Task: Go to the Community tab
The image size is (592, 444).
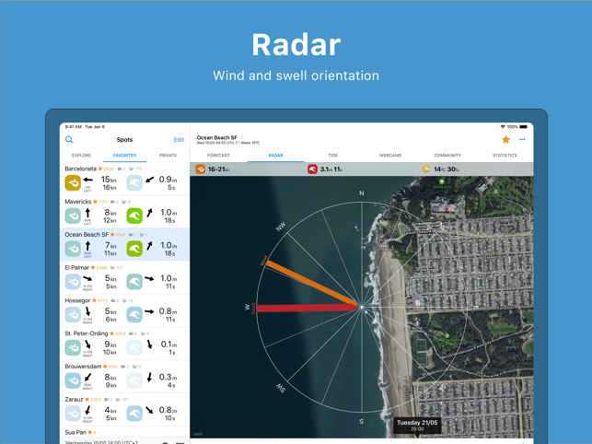Action: tap(447, 156)
